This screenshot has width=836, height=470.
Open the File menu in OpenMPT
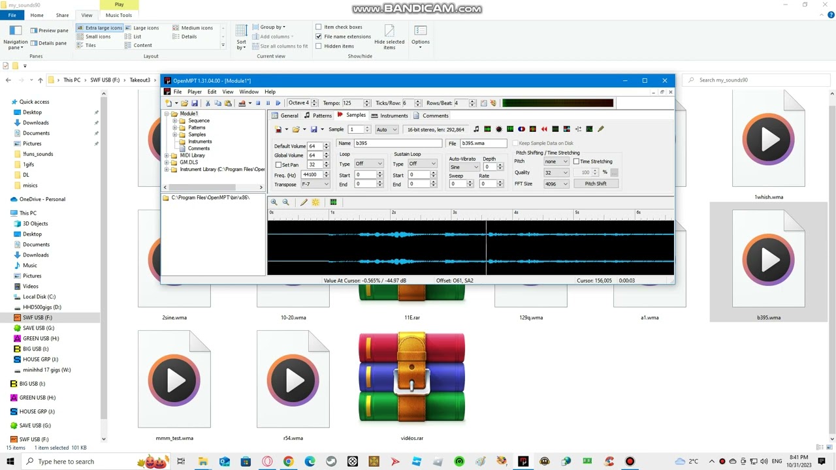pos(178,92)
